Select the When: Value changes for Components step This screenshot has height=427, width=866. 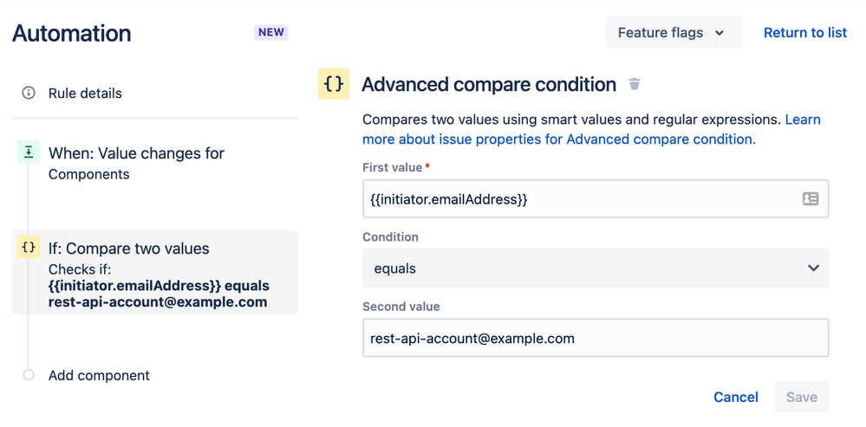(136, 162)
